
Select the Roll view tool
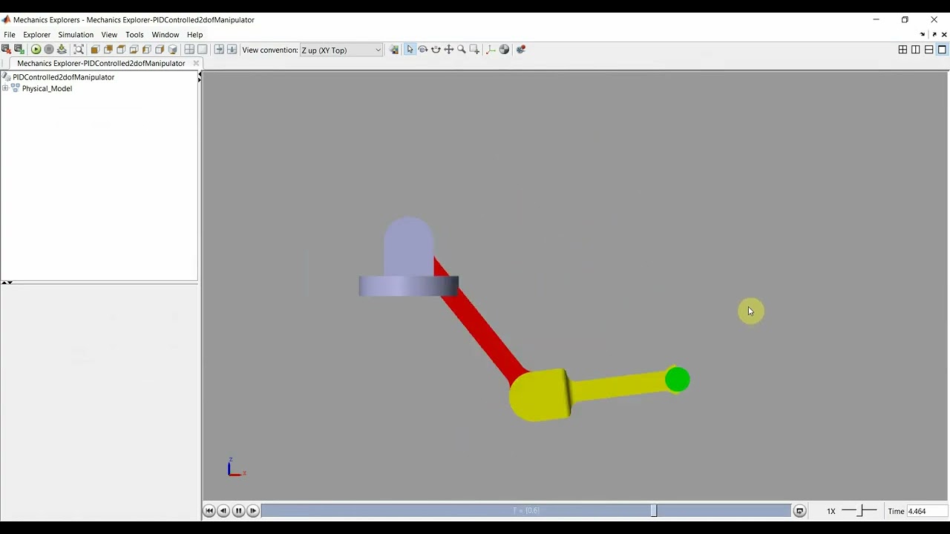click(436, 50)
